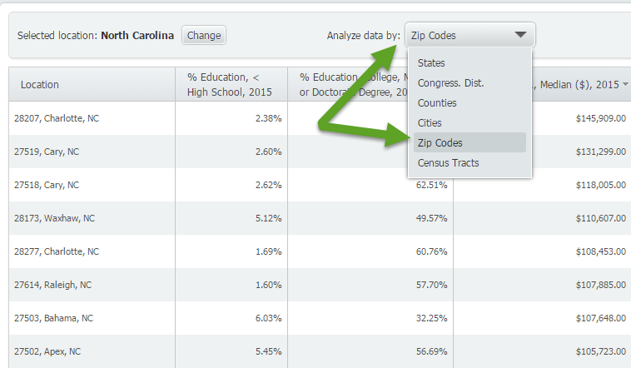631x368 pixels.
Task: Click the 27518, Cary, NC location
Action: click(47, 185)
